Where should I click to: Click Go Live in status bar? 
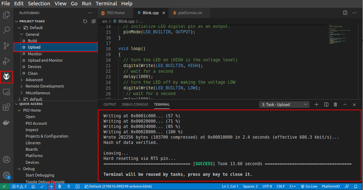tap(309, 186)
